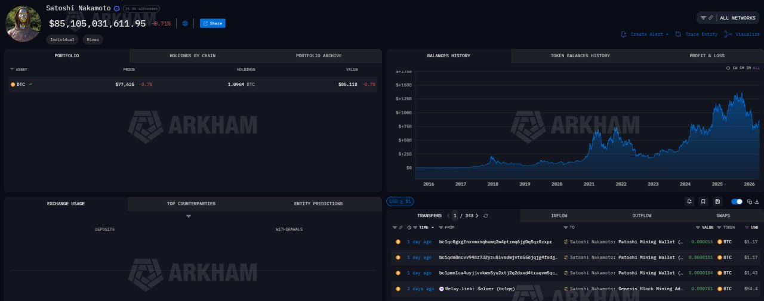Go to next transfers page
The width and height of the screenshot is (764, 301).
(477, 215)
